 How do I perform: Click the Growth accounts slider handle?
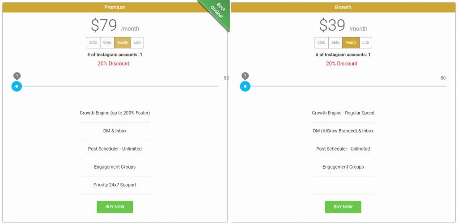[x=245, y=86]
